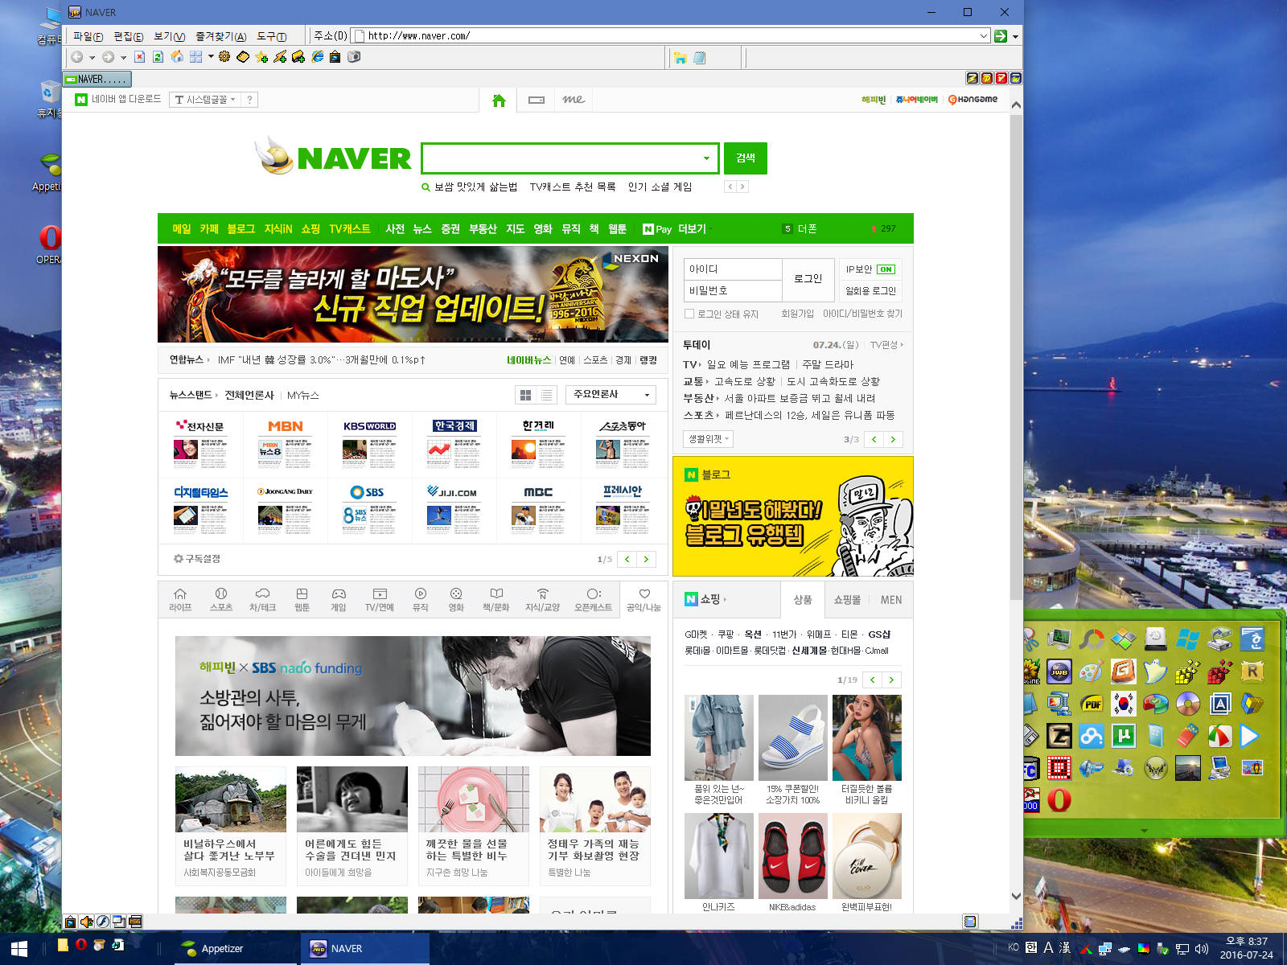Open the 회원가입 link
The height and width of the screenshot is (965, 1287).
tap(797, 314)
